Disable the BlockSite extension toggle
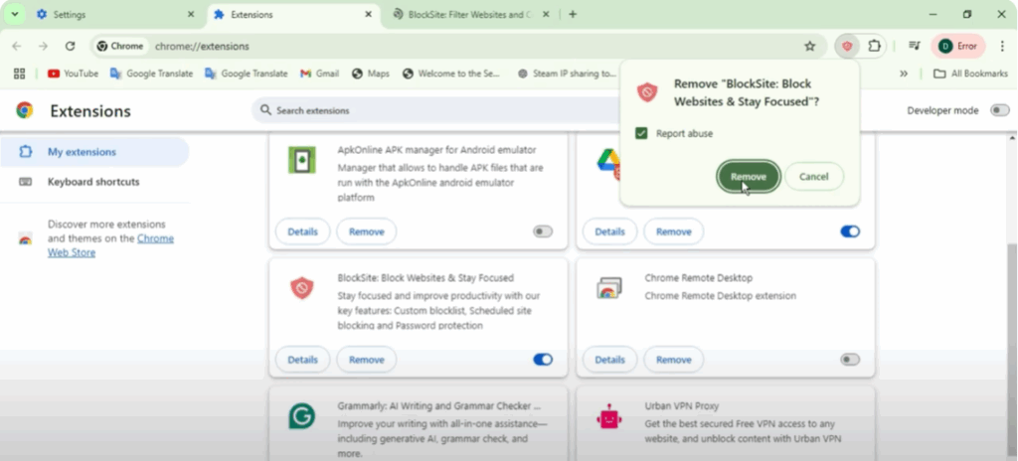 tap(543, 359)
